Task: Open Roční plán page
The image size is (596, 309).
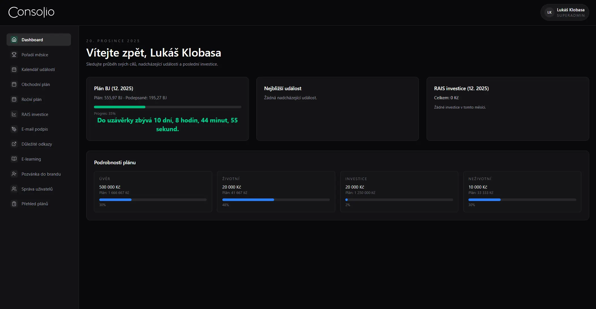Action: click(39, 99)
